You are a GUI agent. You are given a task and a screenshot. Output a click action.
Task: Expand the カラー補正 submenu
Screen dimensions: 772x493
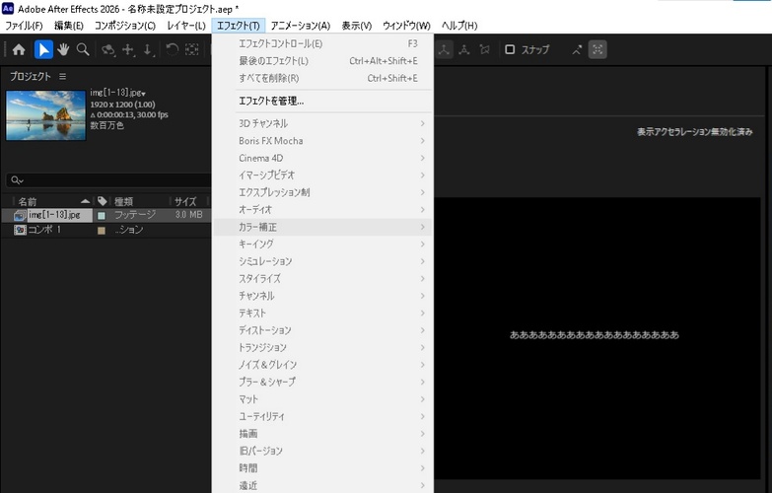coord(322,227)
